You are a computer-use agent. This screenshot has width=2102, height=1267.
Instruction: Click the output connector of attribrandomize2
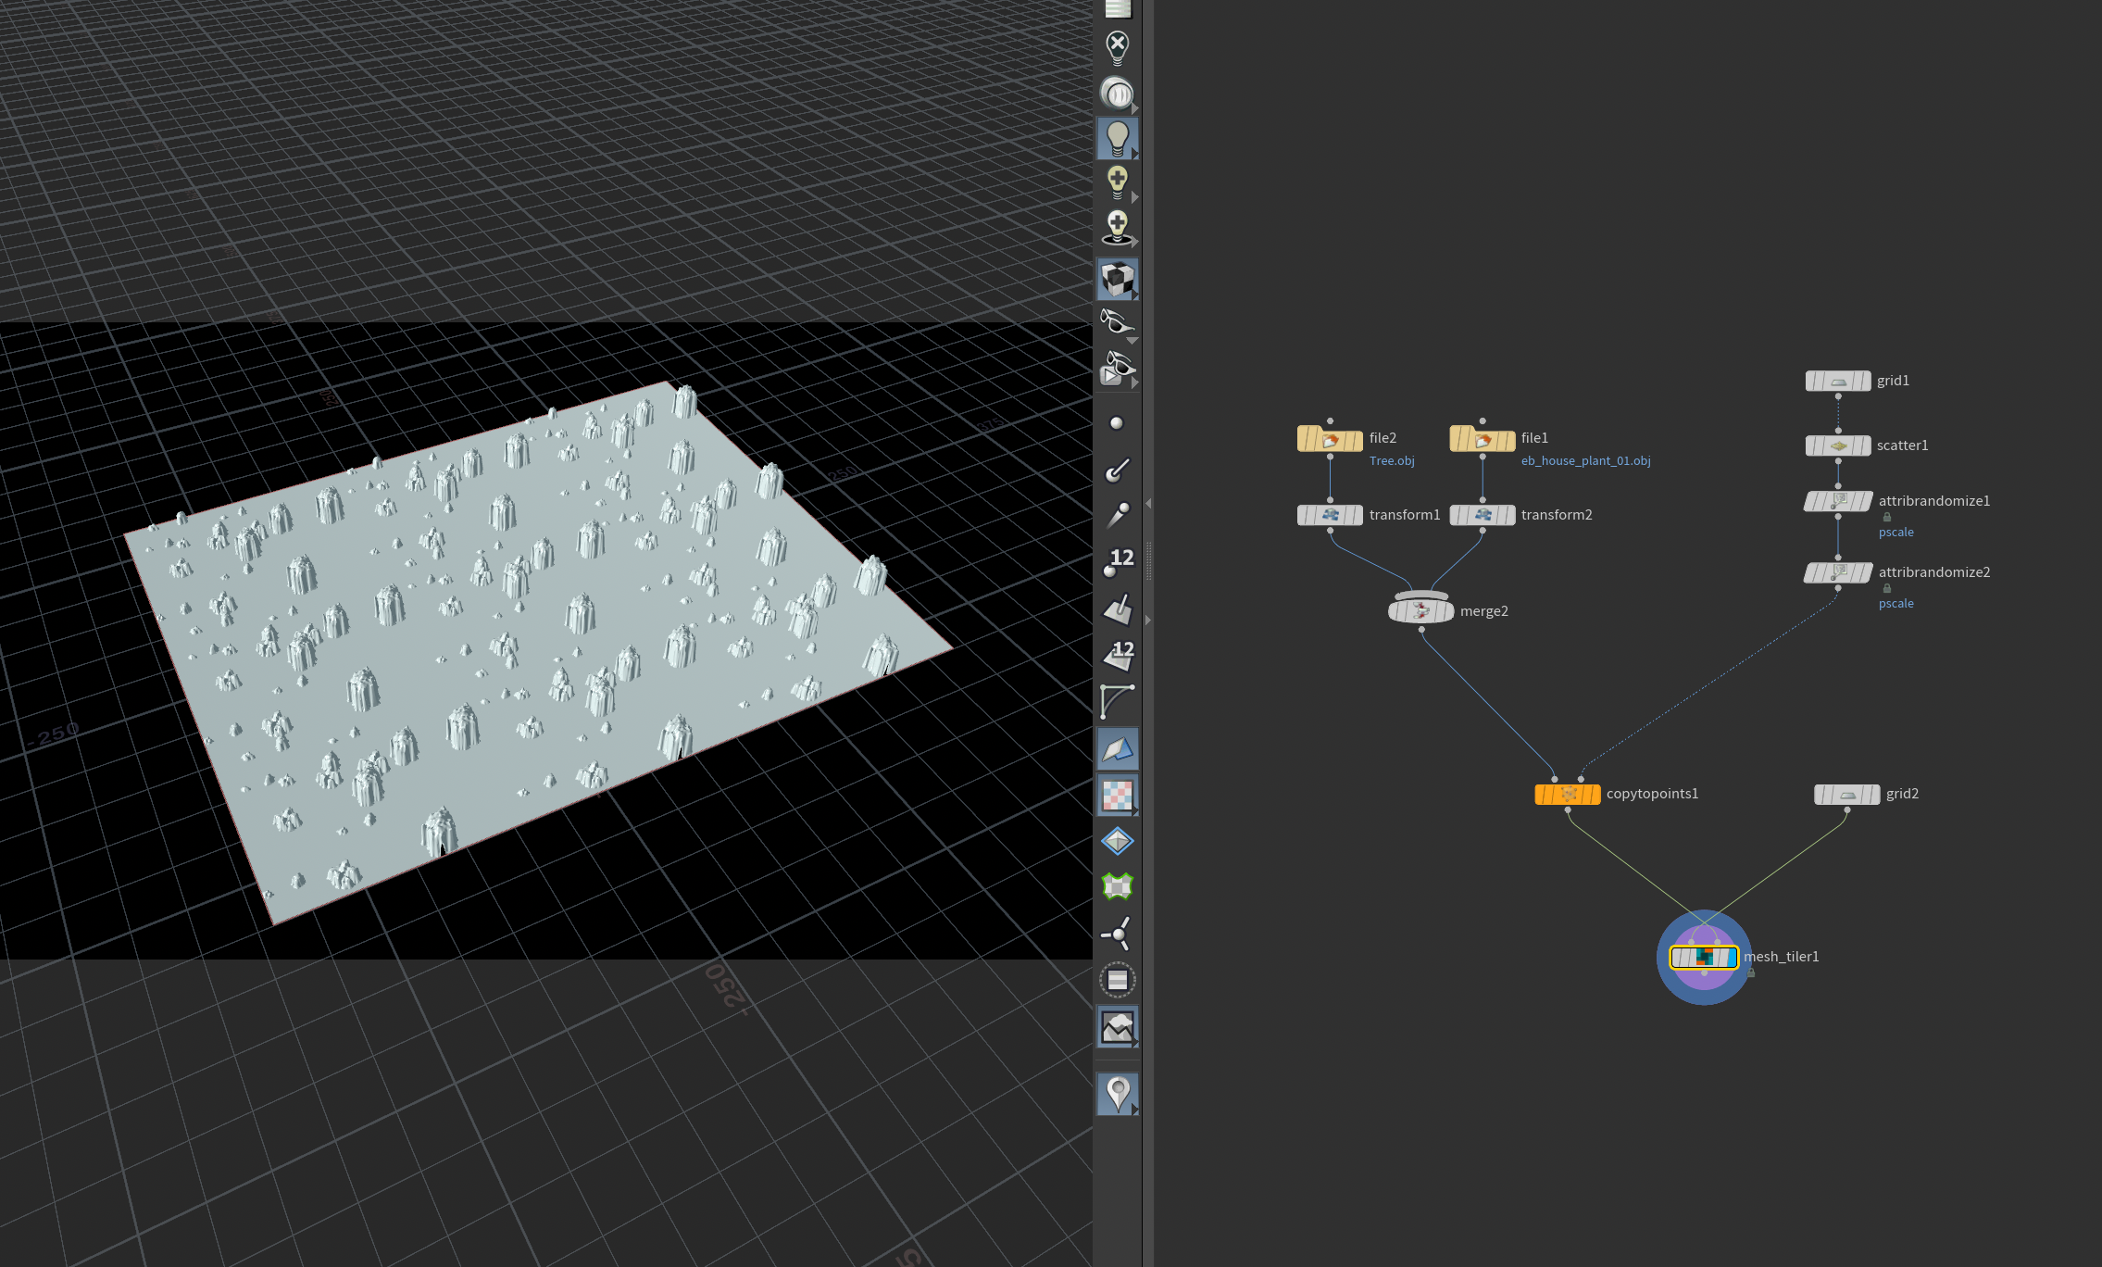(1838, 589)
